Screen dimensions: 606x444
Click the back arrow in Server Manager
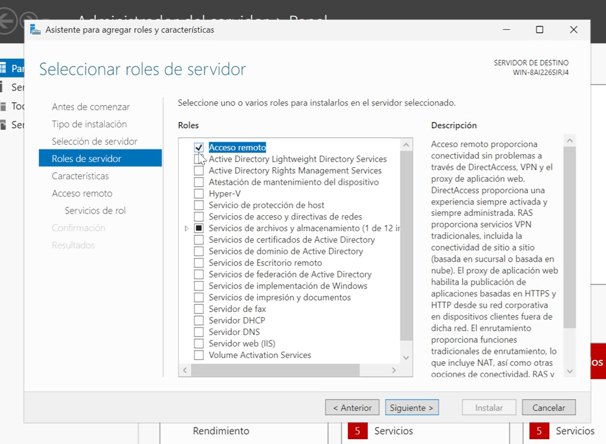[x=7, y=23]
